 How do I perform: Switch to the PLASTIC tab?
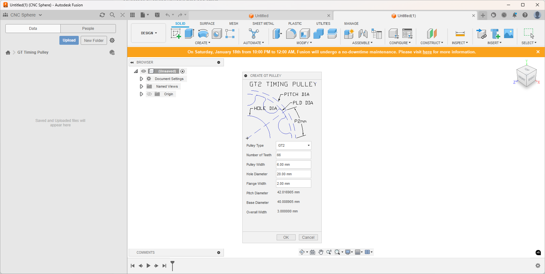pyautogui.click(x=295, y=23)
